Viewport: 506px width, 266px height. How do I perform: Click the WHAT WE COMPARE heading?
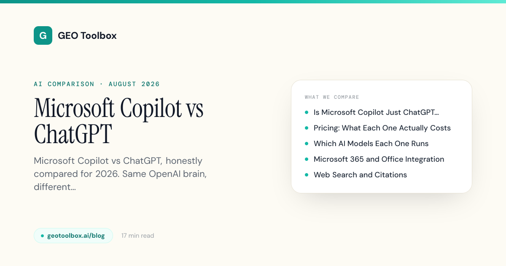click(x=332, y=97)
